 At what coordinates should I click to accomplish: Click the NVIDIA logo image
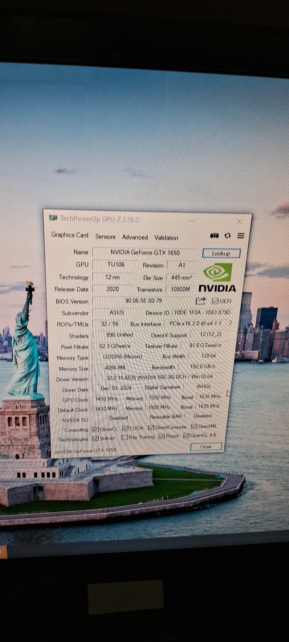218,278
